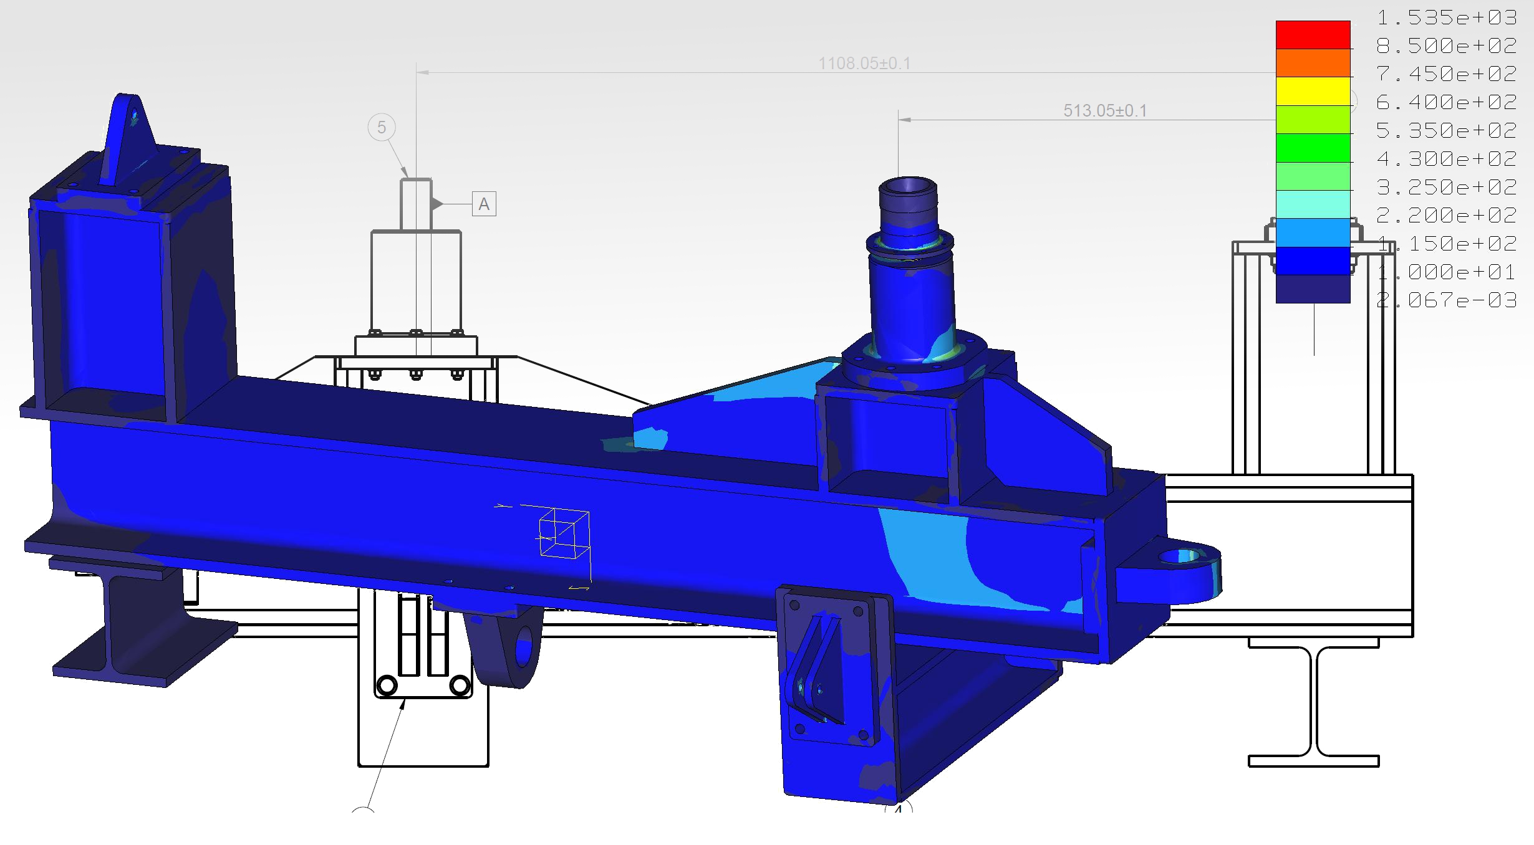This screenshot has height=845, width=1534.
Task: Click the open top of the cylindrical pin
Action: point(907,186)
